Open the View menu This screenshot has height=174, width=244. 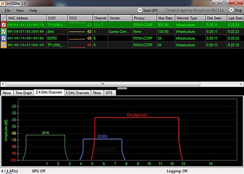[20, 10]
